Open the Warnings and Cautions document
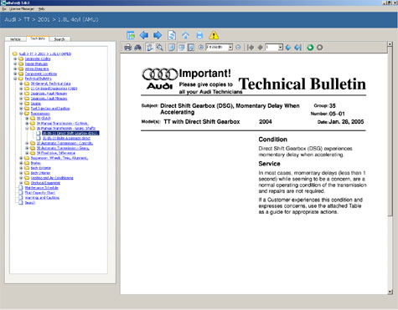Screen dimensions: 398x310 coord(42,198)
